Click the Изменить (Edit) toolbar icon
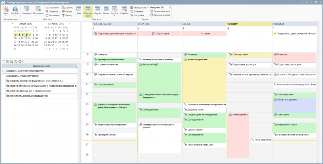Screen dimensions: 323x164 (26, 10)
